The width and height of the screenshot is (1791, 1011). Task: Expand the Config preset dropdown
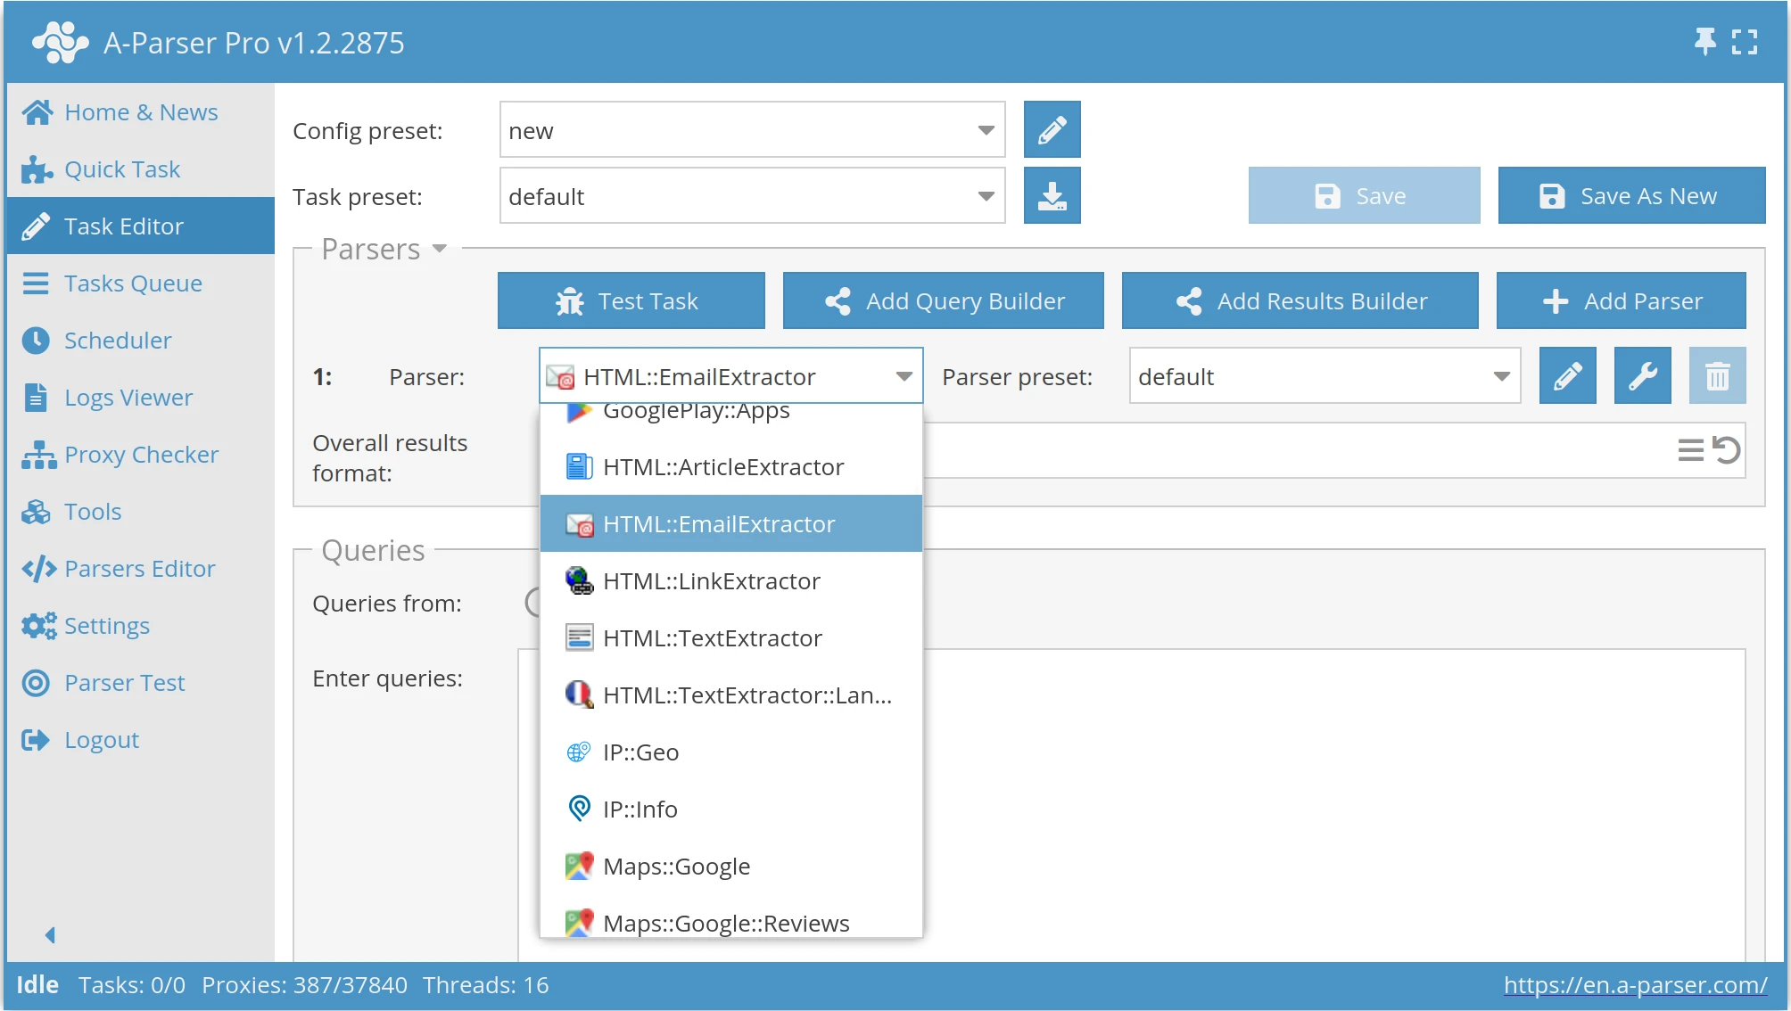point(986,130)
